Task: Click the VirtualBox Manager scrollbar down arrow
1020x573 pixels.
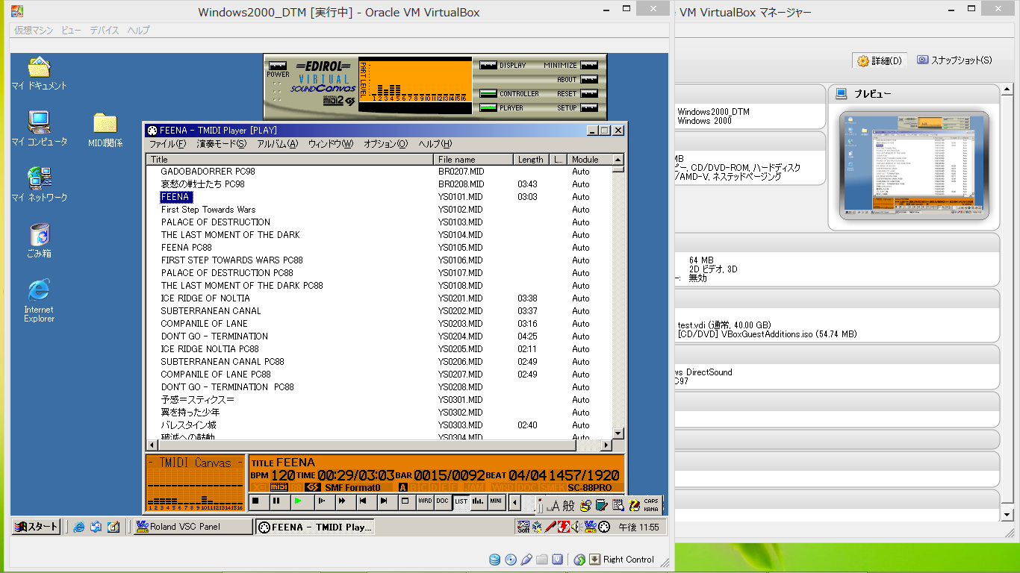Action: click(1007, 515)
